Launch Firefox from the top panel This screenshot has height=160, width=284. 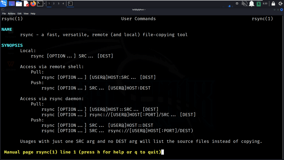point(33,3)
